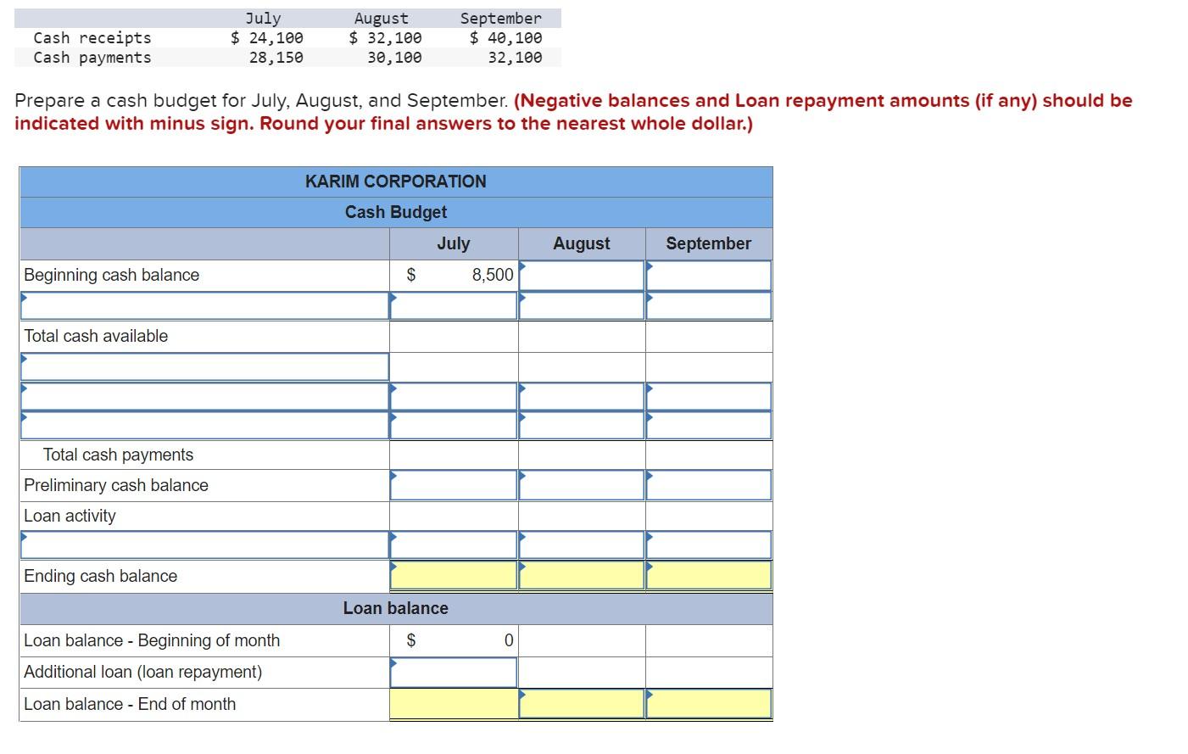
Task: Select the September Beginning cash balance field
Action: 709,275
